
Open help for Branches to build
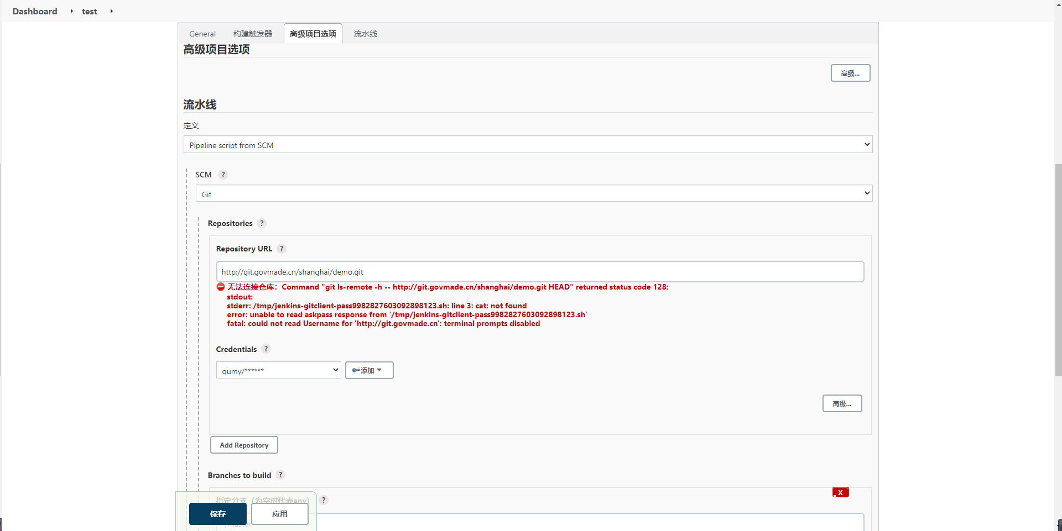(x=280, y=475)
